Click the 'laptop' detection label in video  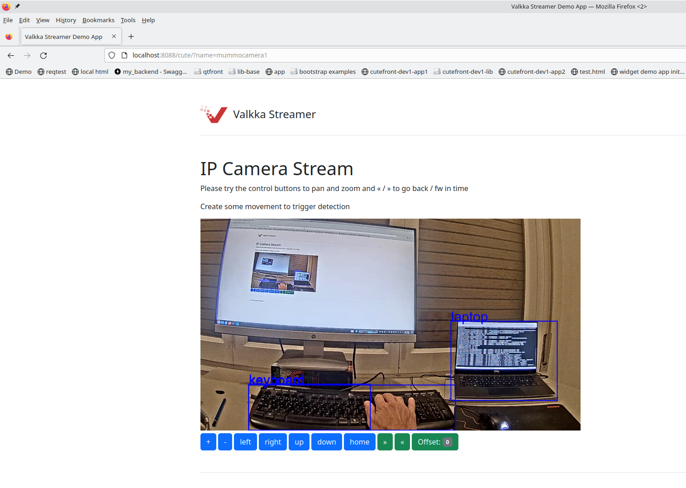(470, 316)
